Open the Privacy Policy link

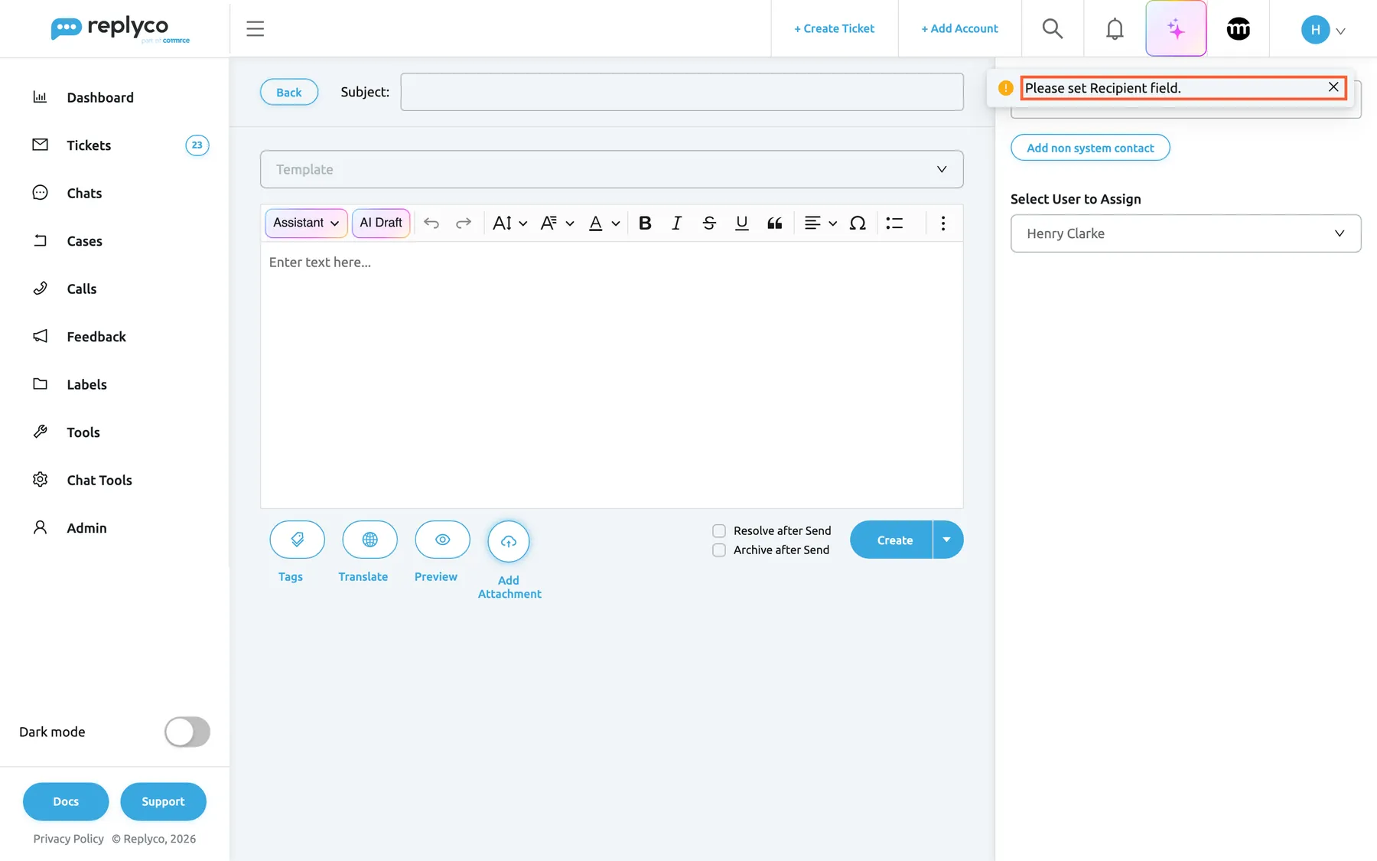pos(69,839)
